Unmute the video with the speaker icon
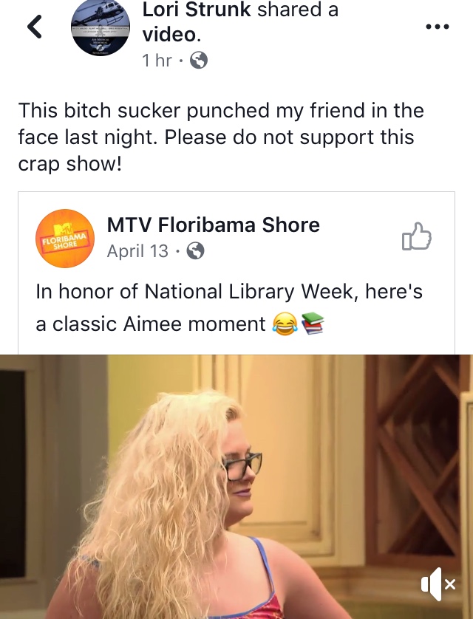This screenshot has width=473, height=619. click(438, 584)
